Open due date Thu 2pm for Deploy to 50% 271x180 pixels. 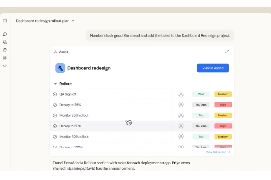pos(201,126)
